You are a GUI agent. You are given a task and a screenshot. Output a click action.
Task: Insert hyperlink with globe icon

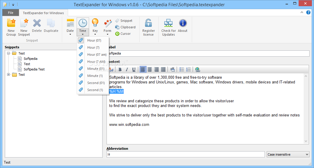198,70
